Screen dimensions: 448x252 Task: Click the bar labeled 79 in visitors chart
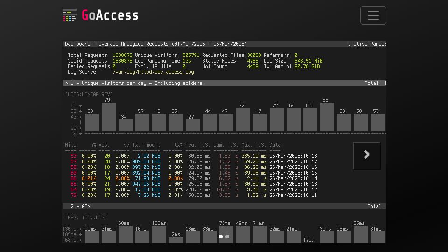point(109,117)
